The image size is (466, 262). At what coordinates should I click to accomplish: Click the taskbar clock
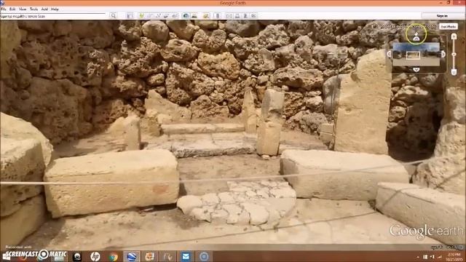coord(454,257)
